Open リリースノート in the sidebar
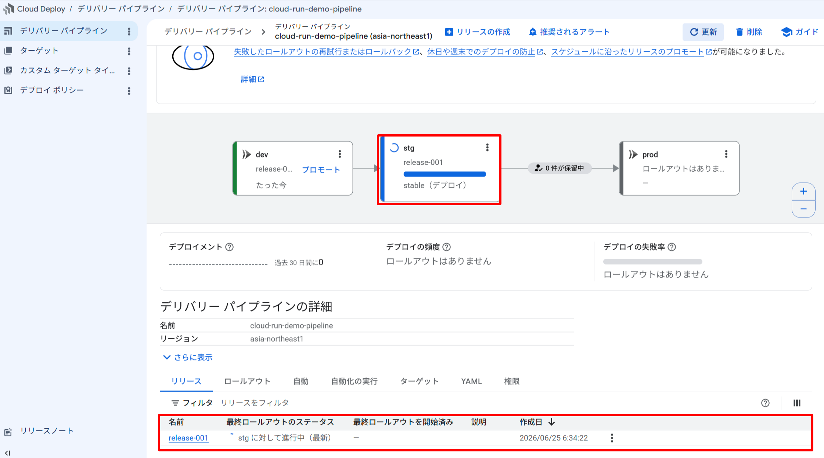The image size is (824, 458). point(47,431)
